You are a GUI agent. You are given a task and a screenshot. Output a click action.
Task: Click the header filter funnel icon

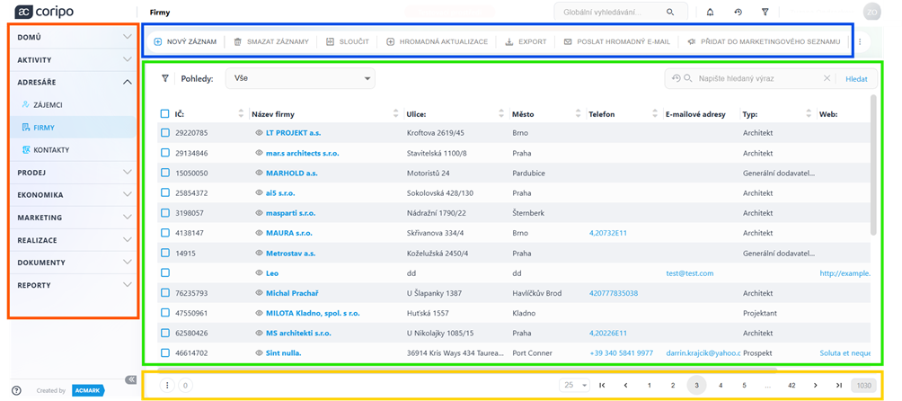[765, 12]
